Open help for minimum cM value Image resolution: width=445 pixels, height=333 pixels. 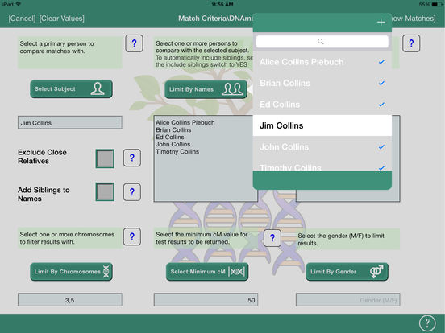272,238
